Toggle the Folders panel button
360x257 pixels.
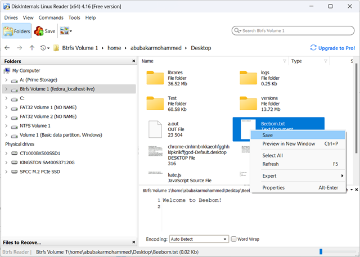(16, 31)
